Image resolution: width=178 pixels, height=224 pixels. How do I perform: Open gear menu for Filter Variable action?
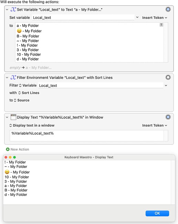coord(168,78)
